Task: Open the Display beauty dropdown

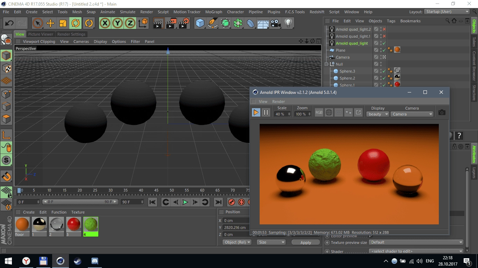Action: point(378,114)
